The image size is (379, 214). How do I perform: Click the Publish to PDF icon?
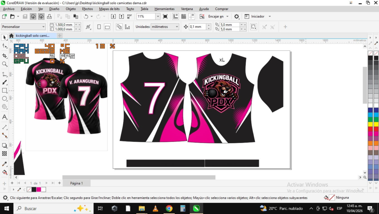(x=130, y=16)
